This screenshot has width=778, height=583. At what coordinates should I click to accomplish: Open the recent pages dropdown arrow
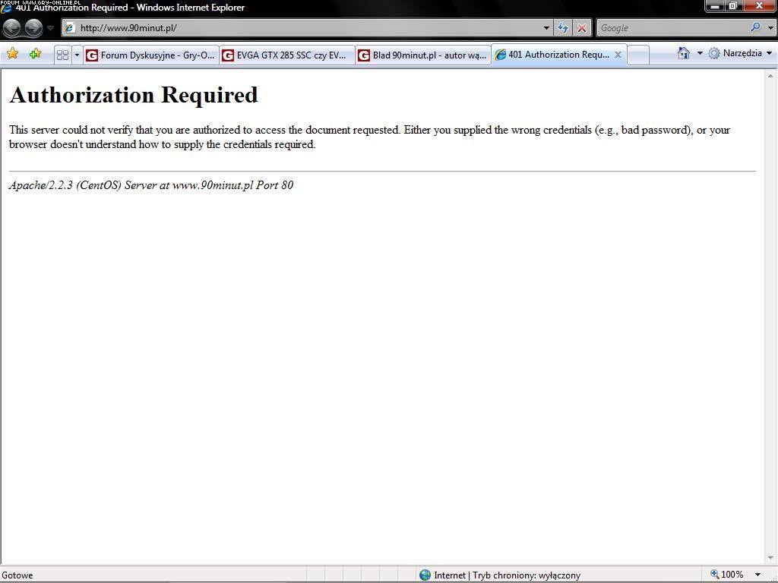51,28
